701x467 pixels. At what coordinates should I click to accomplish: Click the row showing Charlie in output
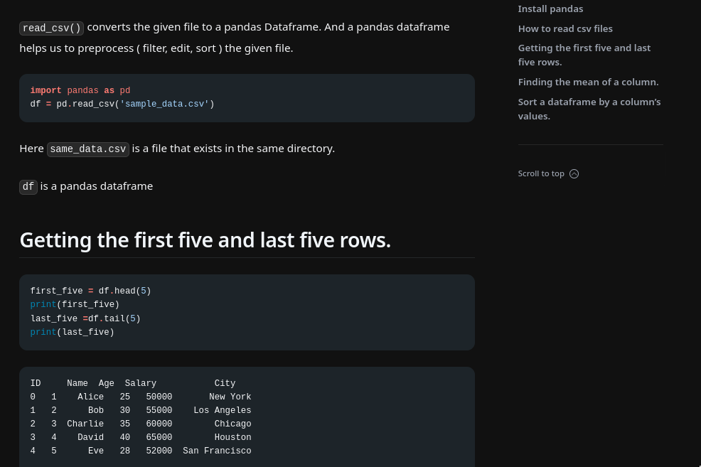[x=141, y=424]
